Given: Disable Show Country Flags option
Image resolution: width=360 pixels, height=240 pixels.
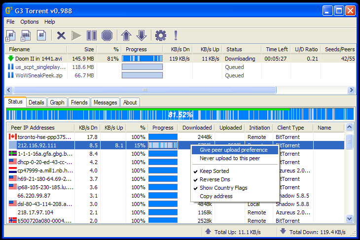Looking at the screenshot, I should coord(223,188).
